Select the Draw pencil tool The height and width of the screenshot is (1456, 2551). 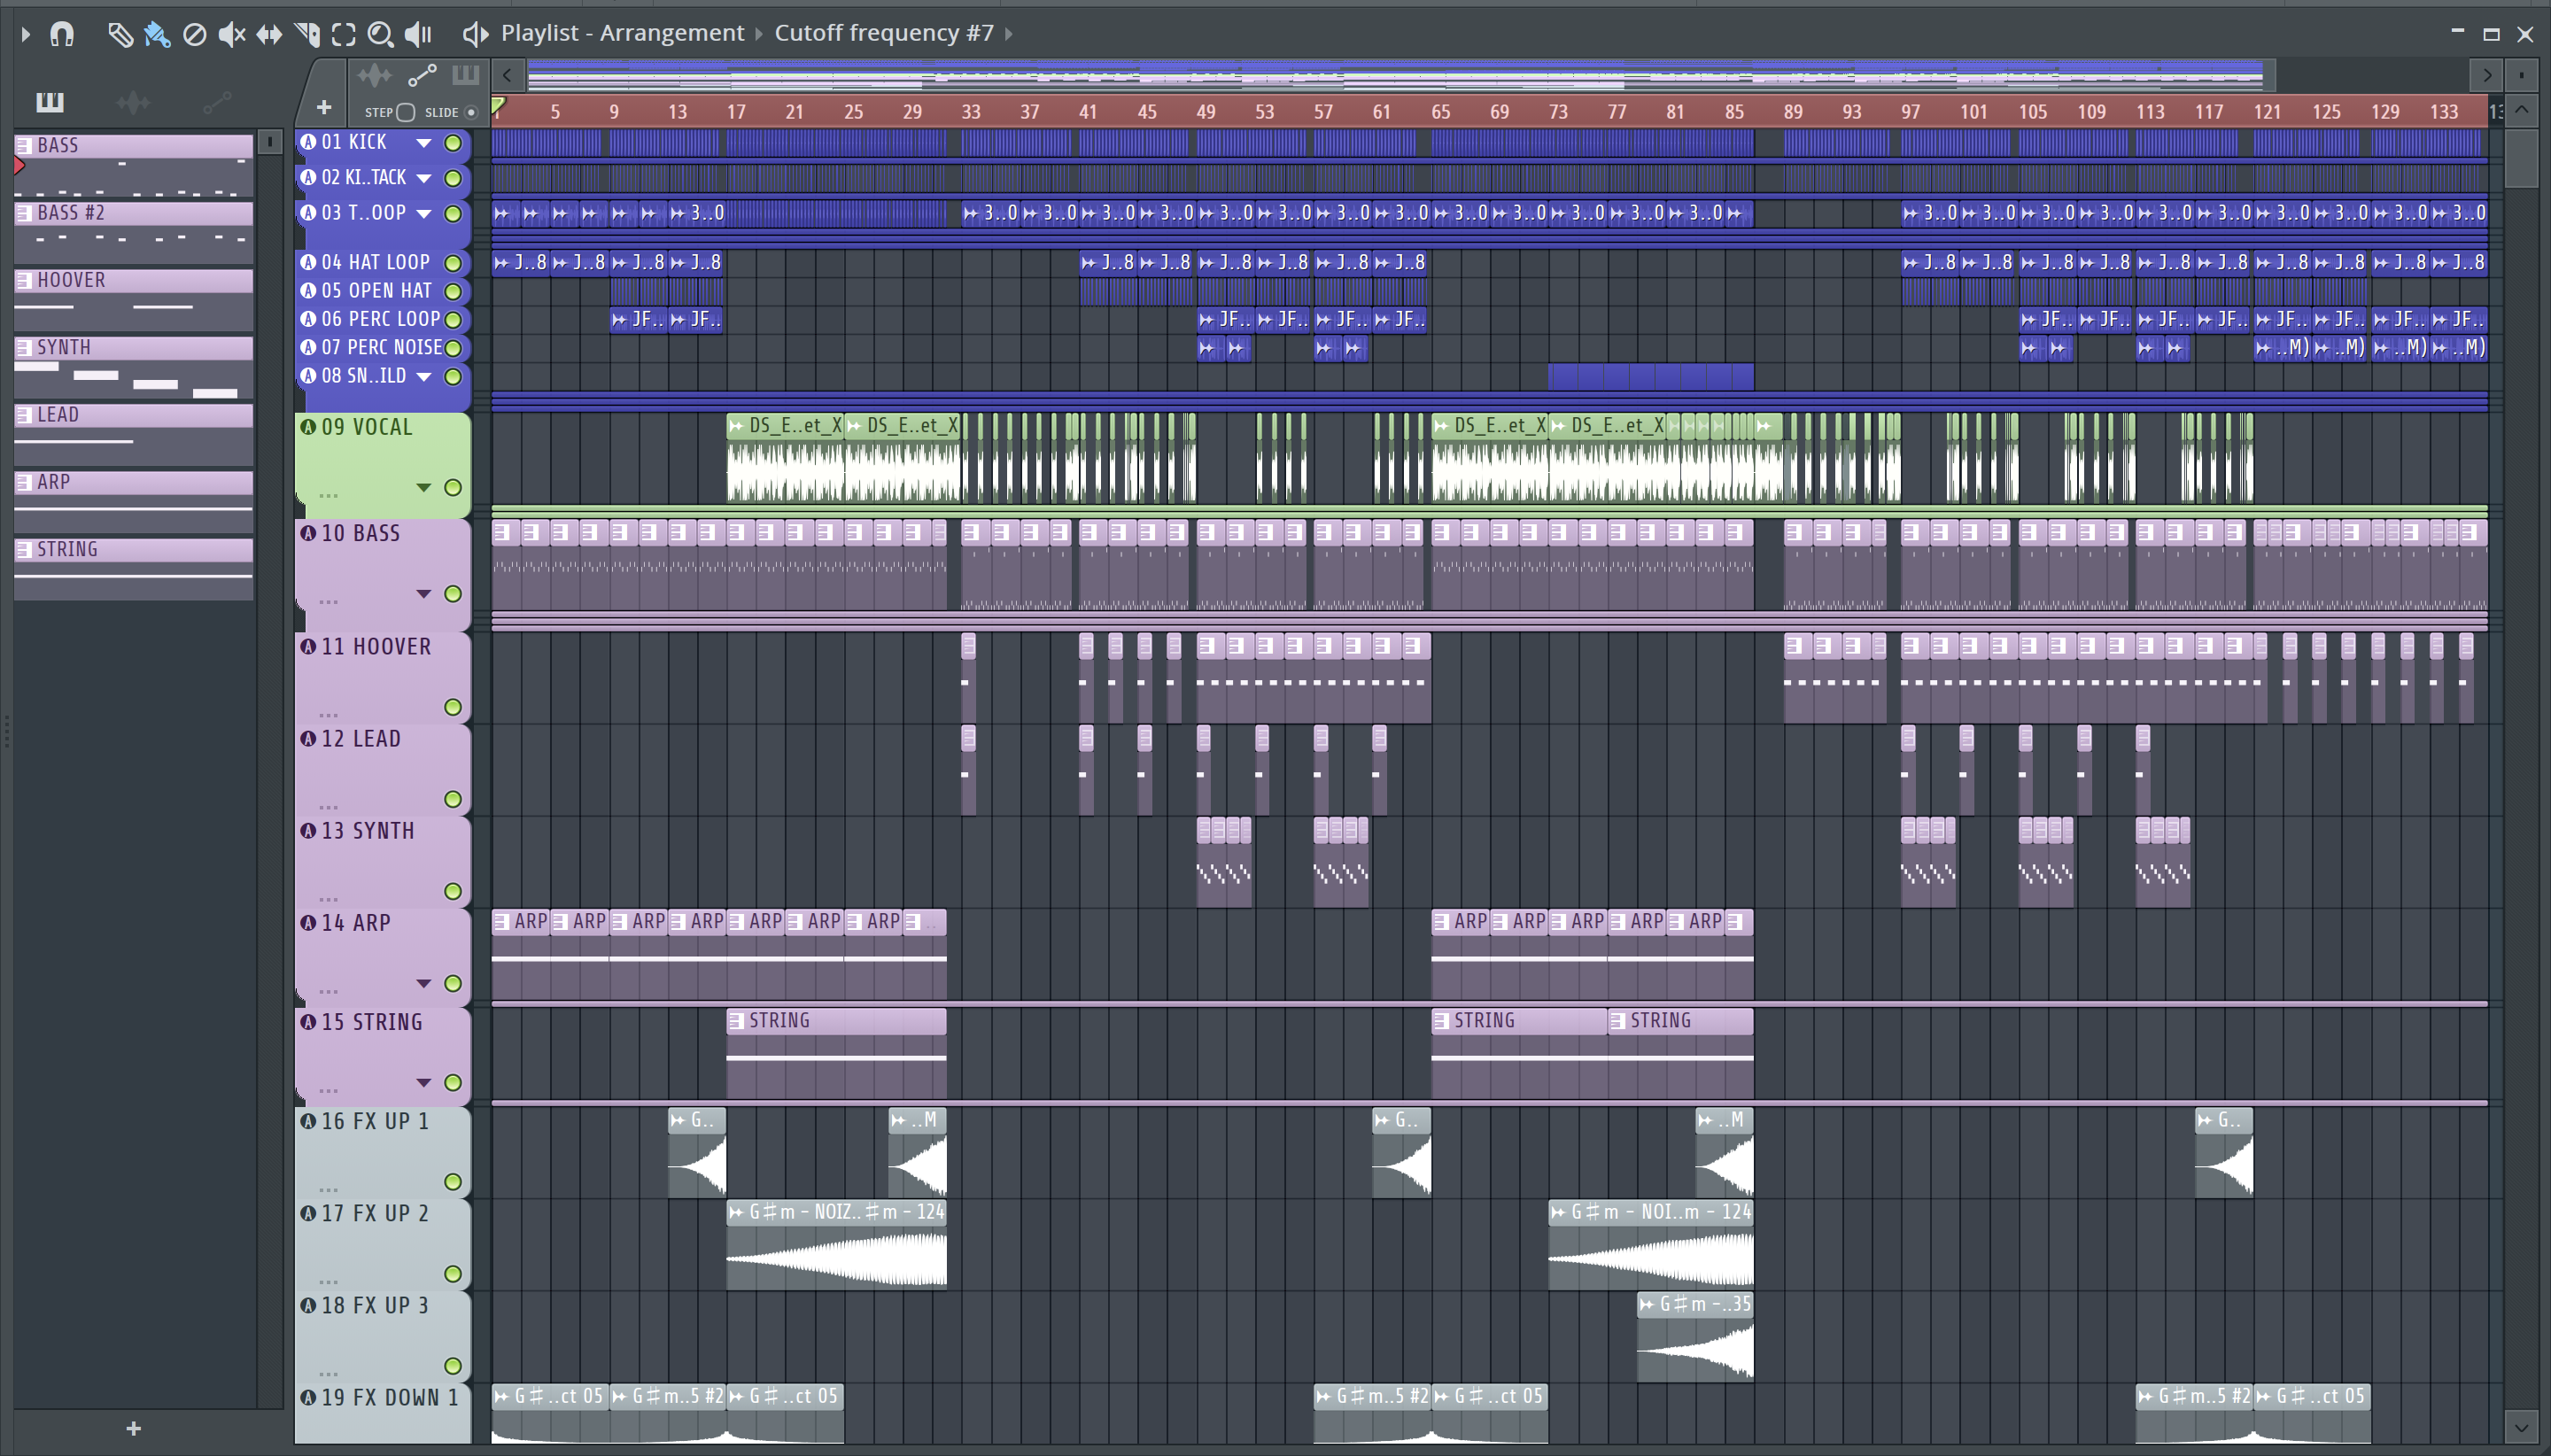pos(120,35)
